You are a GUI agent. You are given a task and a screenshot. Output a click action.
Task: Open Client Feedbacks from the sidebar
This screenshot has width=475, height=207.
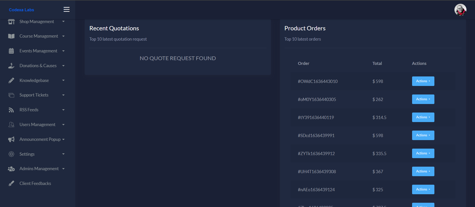(35, 183)
